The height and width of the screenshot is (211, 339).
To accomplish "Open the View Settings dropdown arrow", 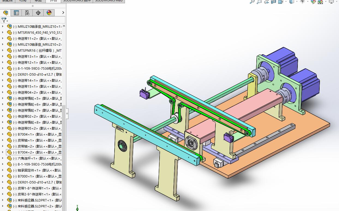I will click(336, 2).
